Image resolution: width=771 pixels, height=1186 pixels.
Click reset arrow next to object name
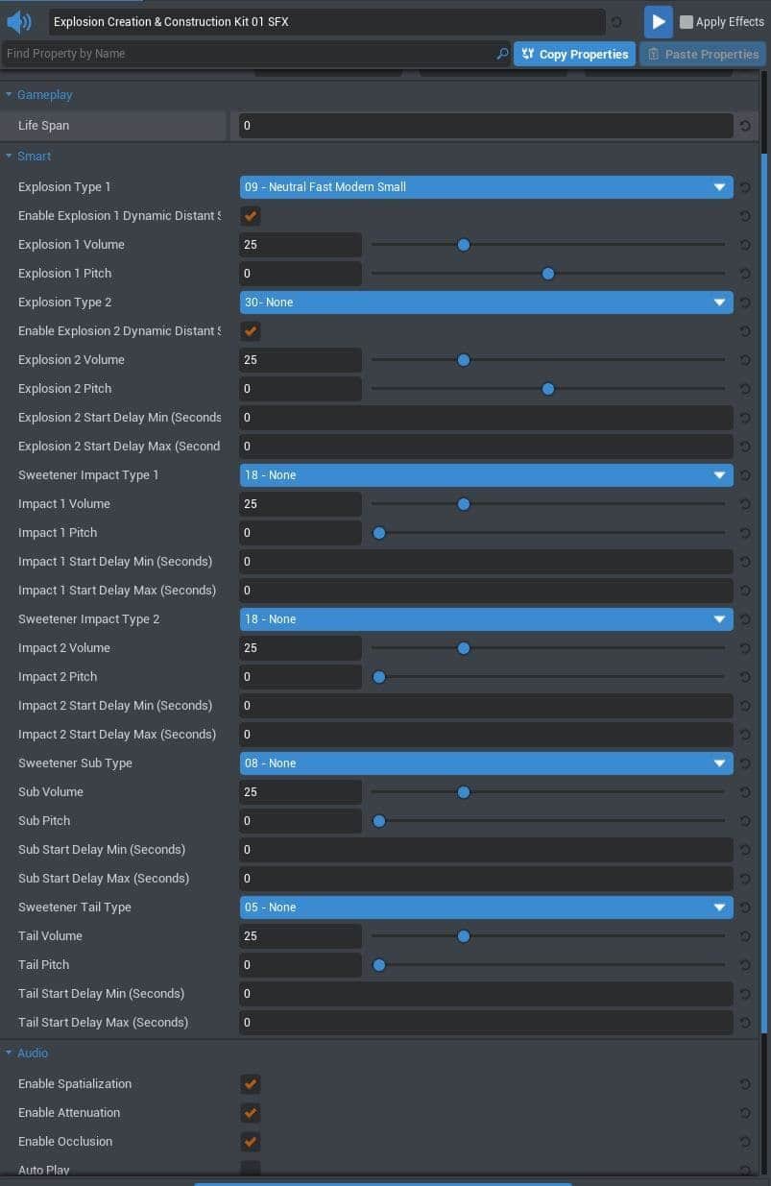click(x=616, y=22)
